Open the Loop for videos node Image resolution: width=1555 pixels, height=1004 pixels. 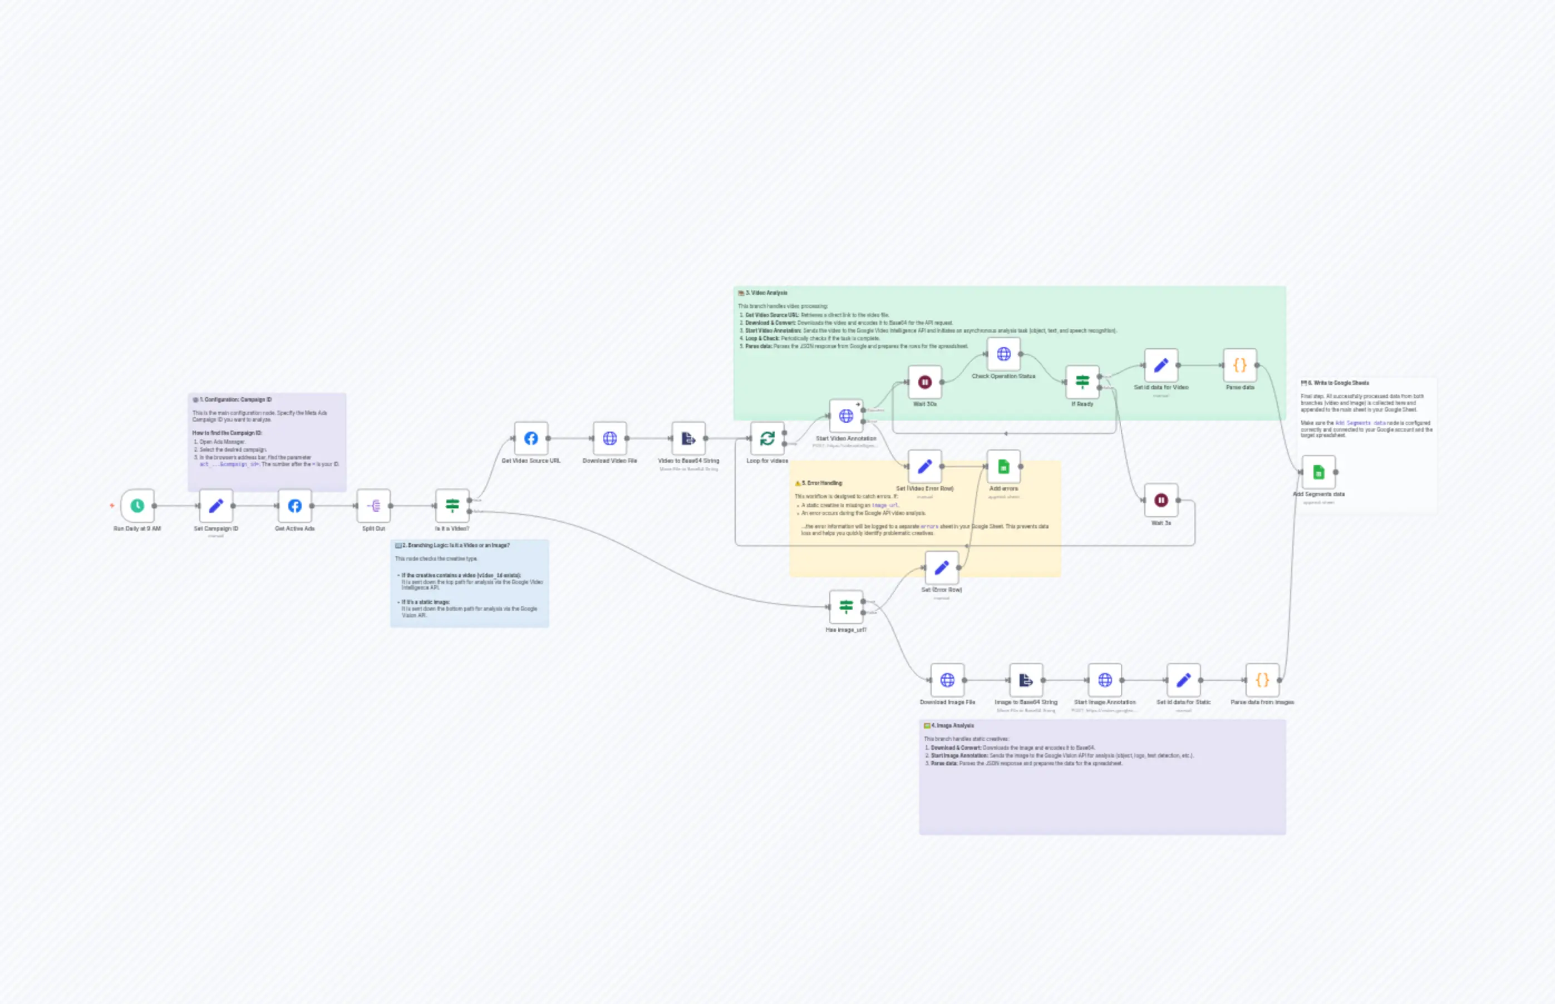coord(767,438)
